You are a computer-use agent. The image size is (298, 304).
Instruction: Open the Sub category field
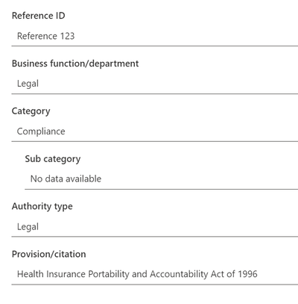click(x=161, y=179)
